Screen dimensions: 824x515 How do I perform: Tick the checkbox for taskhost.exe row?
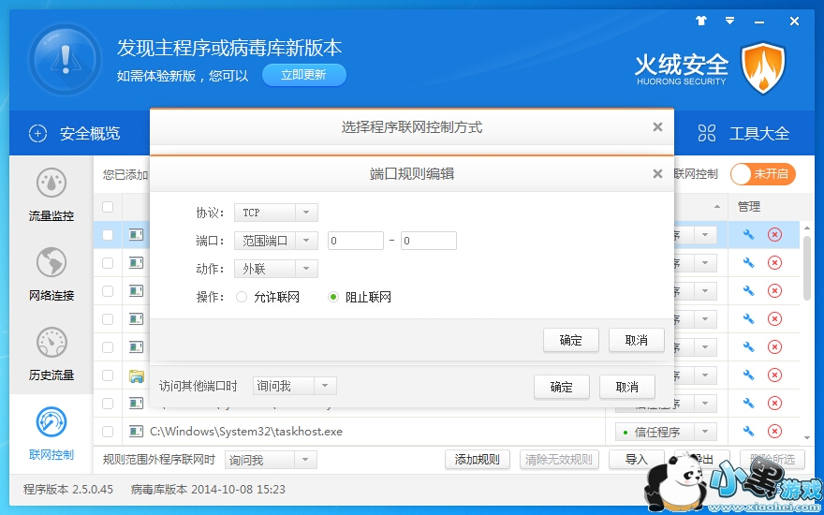point(108,432)
